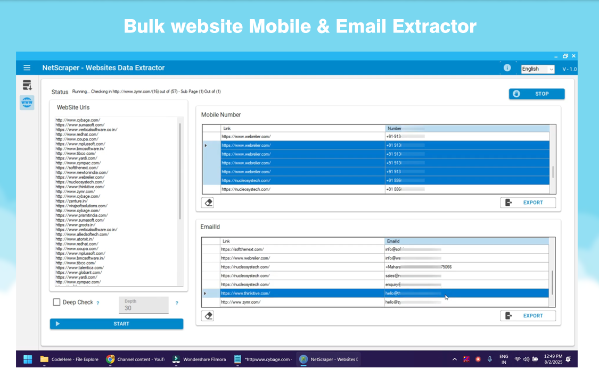Viewport: 599px width, 369px height.
Task: Click the info icon beside language selector
Action: (507, 68)
